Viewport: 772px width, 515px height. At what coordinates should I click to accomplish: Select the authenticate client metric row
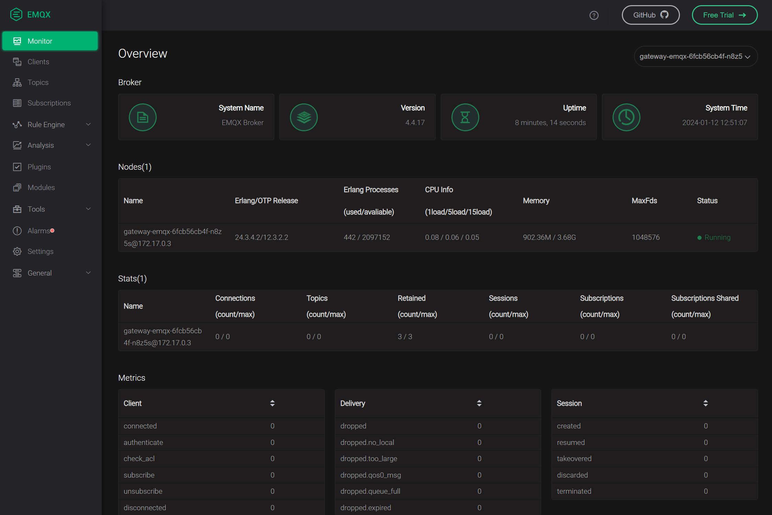click(221, 443)
